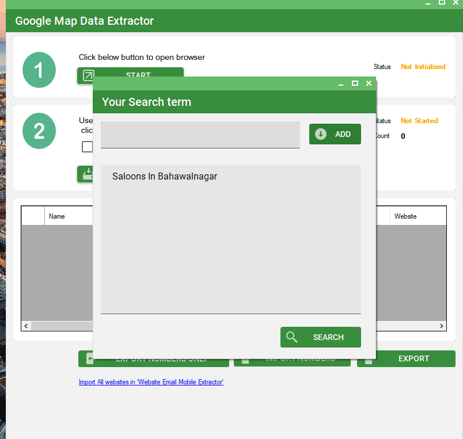Image resolution: width=463 pixels, height=439 pixels.
Task: Click the open-browser icon on START button
Action: 88,74
